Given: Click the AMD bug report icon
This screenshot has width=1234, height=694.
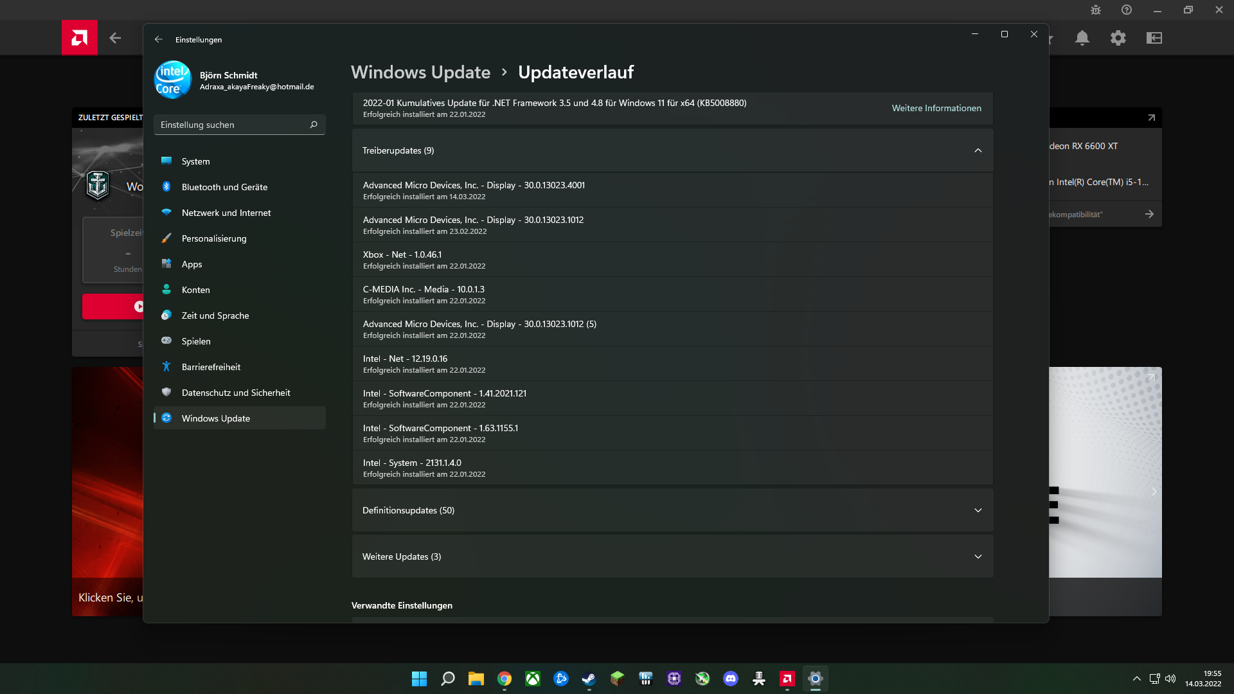Looking at the screenshot, I should 1096,10.
